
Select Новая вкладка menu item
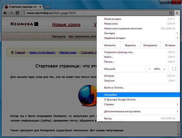pos(138,19)
